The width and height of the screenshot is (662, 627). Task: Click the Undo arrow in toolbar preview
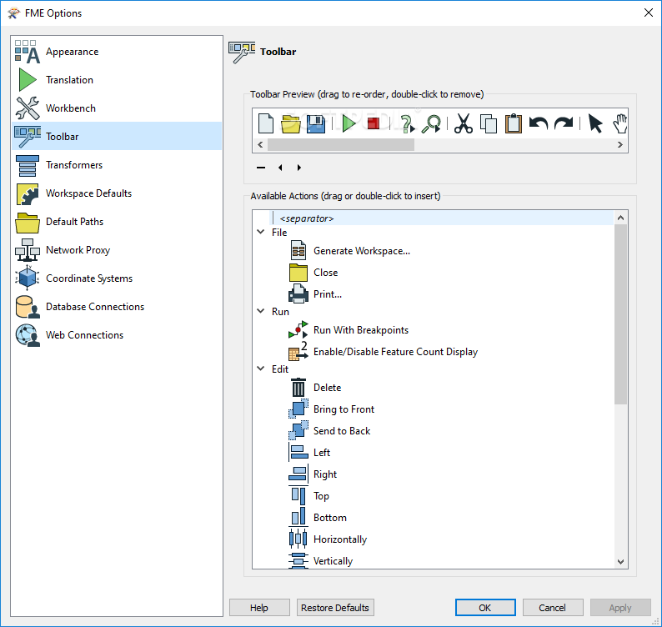click(x=539, y=123)
